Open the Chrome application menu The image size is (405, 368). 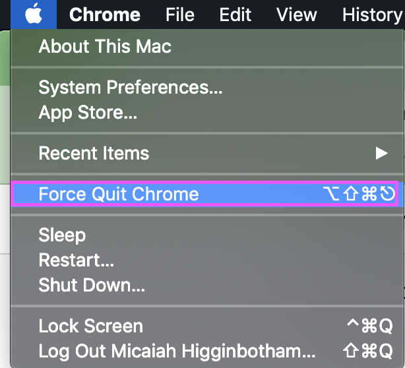(x=105, y=14)
